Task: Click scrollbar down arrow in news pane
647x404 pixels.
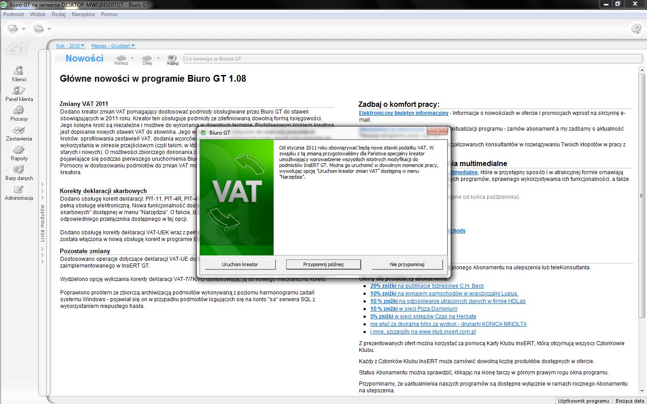Action: coord(642,391)
